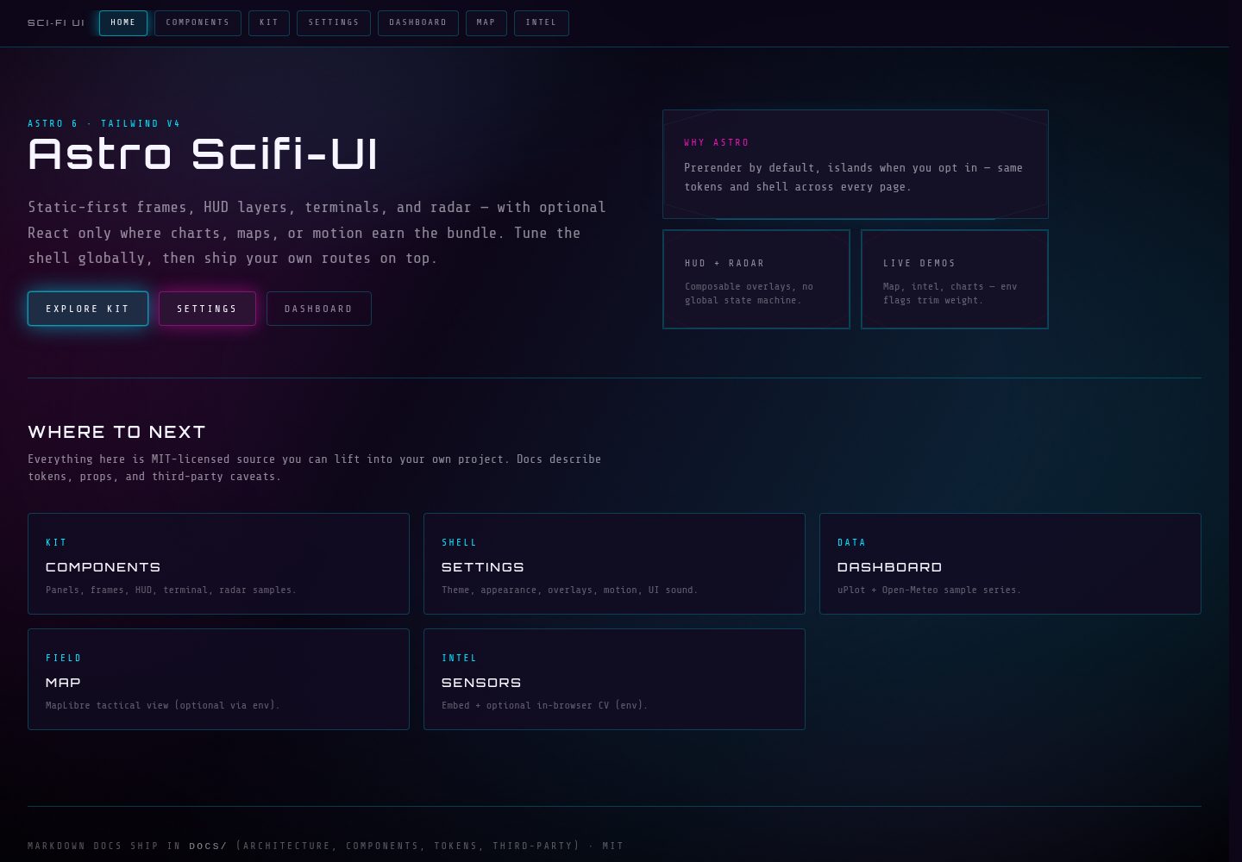This screenshot has height=862, width=1242.
Task: Select the Kit navigation tab
Action: click(269, 23)
